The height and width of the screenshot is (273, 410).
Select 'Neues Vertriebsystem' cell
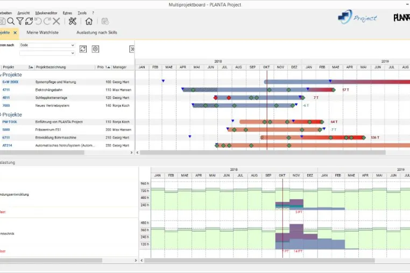coord(52,105)
